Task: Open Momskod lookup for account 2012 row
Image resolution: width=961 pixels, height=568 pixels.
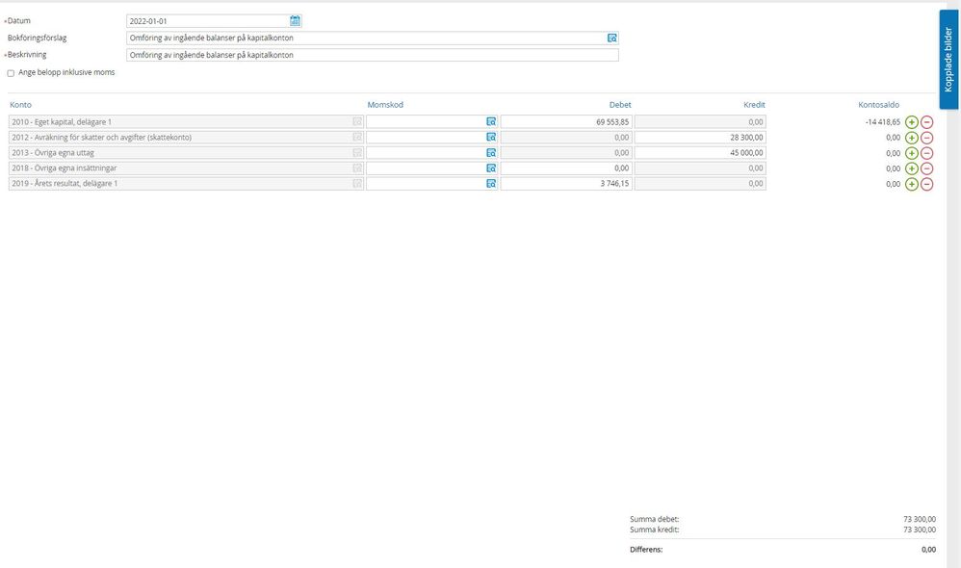Action: point(490,138)
